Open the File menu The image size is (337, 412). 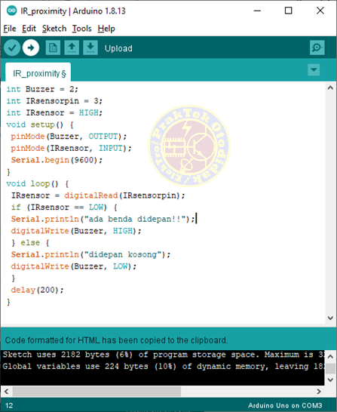click(x=10, y=29)
